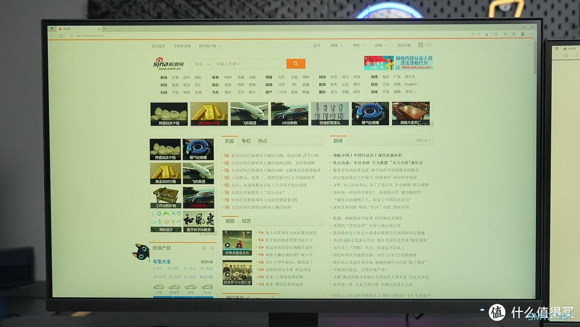Click the 设为首页 link
Image resolution: width=580 pixels, height=327 pixels.
coord(158,46)
